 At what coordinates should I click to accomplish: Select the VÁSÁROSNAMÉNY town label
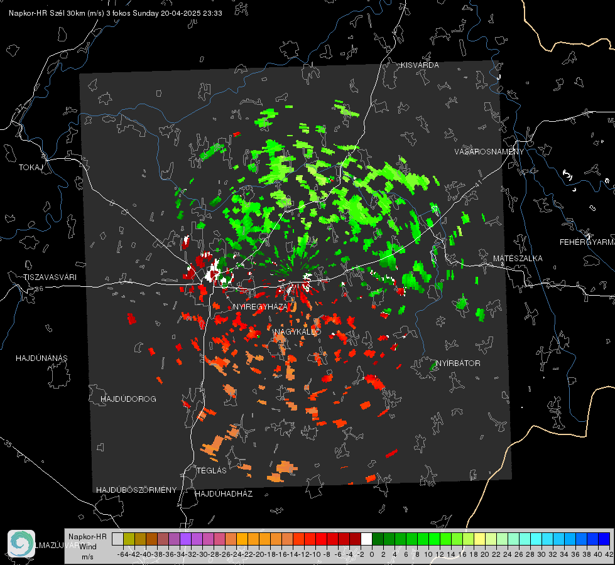[x=489, y=152]
